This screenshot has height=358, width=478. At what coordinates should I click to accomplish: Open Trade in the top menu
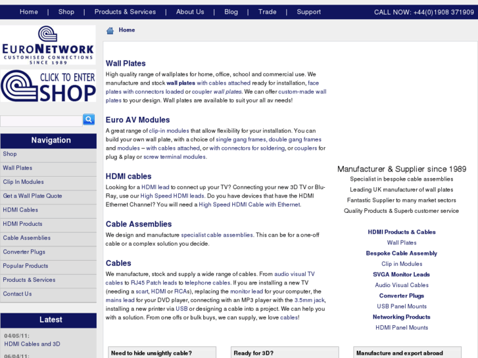(268, 12)
